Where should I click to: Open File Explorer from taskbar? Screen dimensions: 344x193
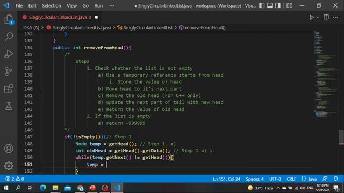pos(55,188)
